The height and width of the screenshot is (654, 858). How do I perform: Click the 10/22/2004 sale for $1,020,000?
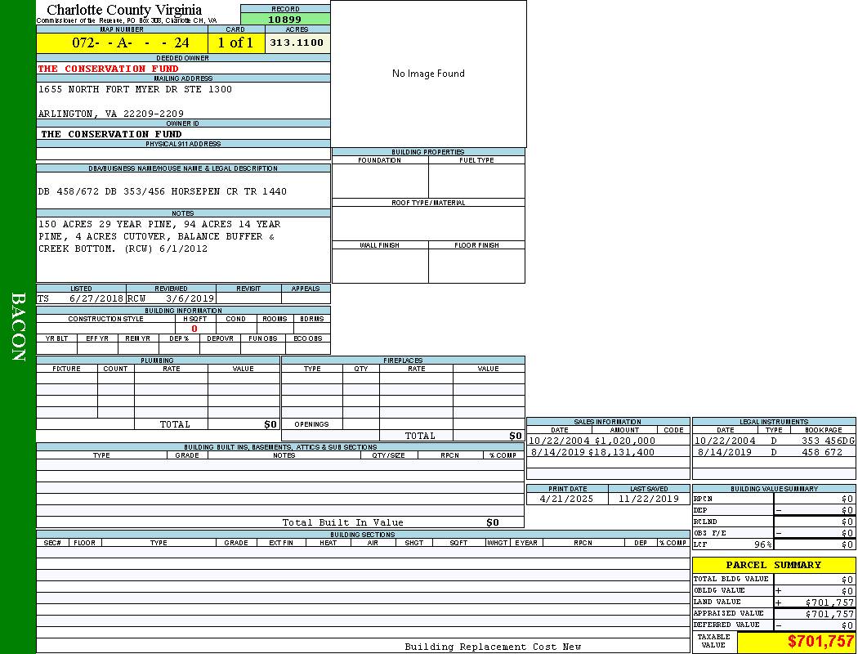click(592, 441)
